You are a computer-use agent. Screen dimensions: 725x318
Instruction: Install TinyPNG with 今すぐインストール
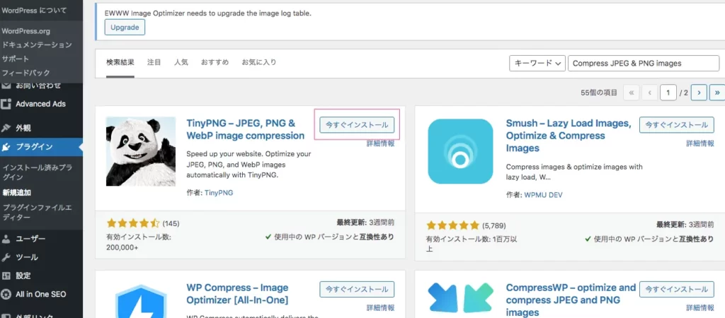(357, 124)
